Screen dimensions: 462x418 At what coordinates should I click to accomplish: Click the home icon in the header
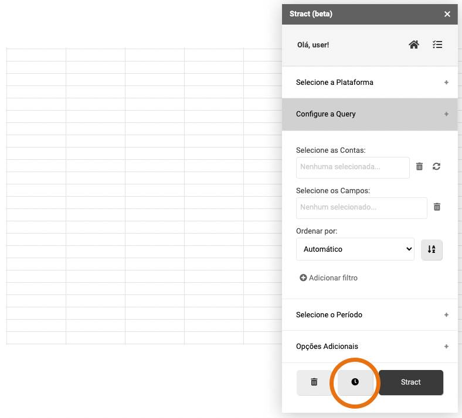(414, 44)
